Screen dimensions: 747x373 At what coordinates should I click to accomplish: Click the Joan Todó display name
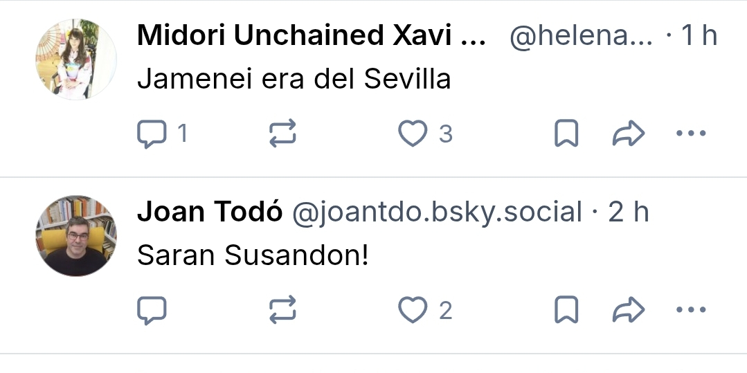[x=210, y=212]
